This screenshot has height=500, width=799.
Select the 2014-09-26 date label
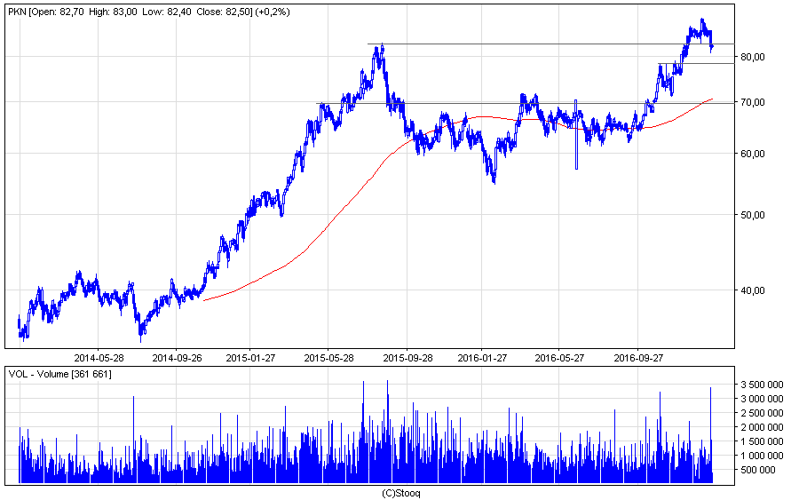tap(177, 358)
